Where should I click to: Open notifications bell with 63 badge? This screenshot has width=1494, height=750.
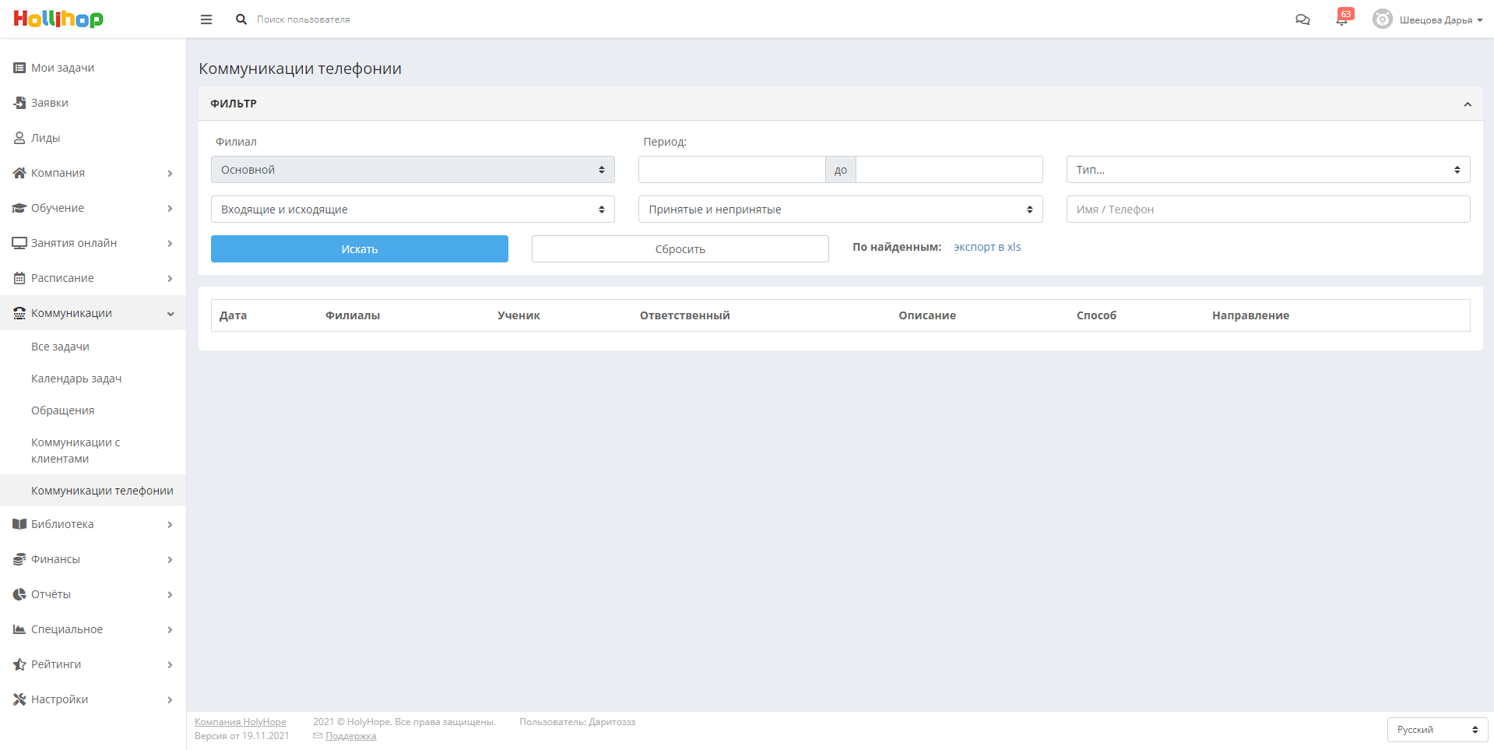click(x=1344, y=17)
